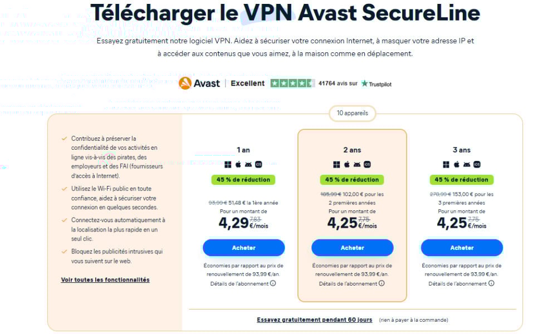This screenshot has width=557, height=334.
Task: Click the Android icon under 3 ans
Action: 467,164
